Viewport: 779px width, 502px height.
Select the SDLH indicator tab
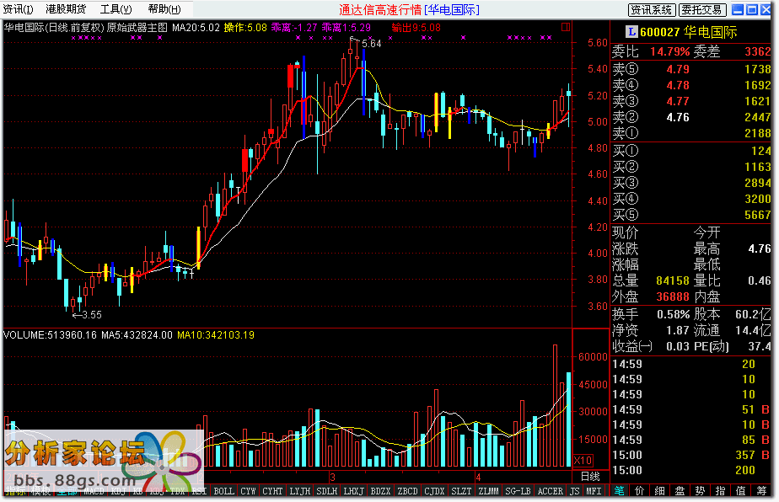(x=326, y=491)
